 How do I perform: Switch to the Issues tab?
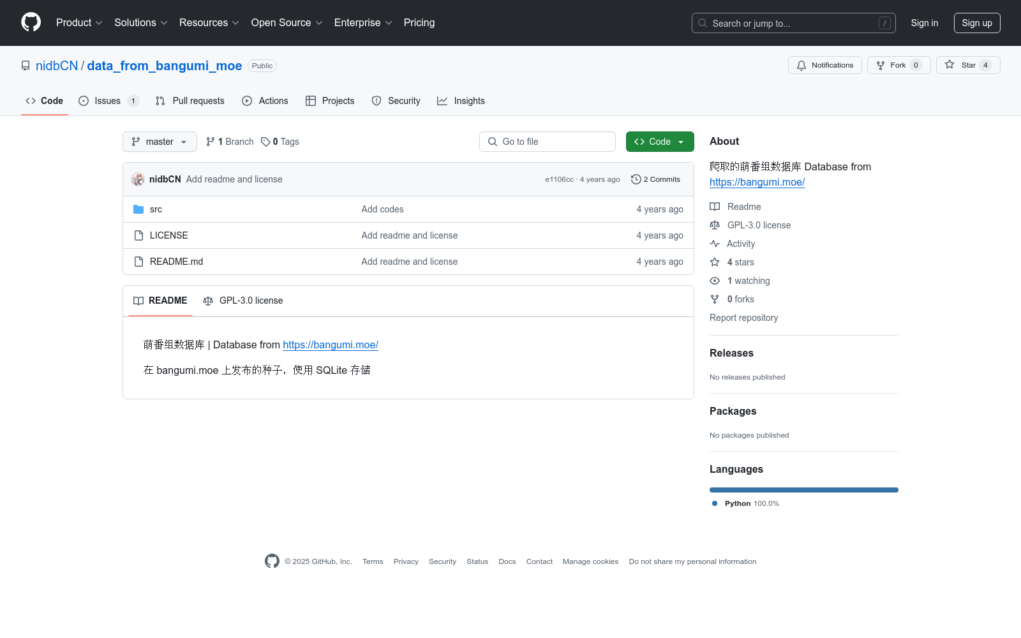tap(108, 101)
